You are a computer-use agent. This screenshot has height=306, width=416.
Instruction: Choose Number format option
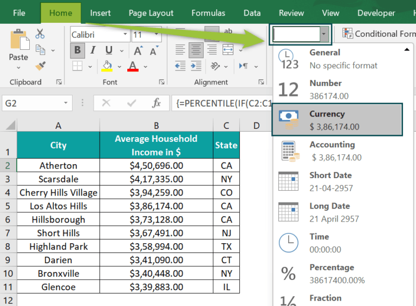337,89
